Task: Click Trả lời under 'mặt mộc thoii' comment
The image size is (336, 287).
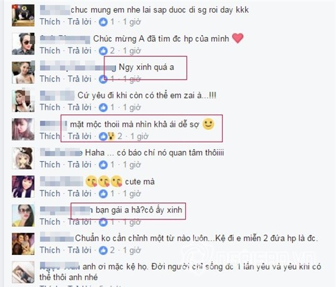Action: click(79, 136)
